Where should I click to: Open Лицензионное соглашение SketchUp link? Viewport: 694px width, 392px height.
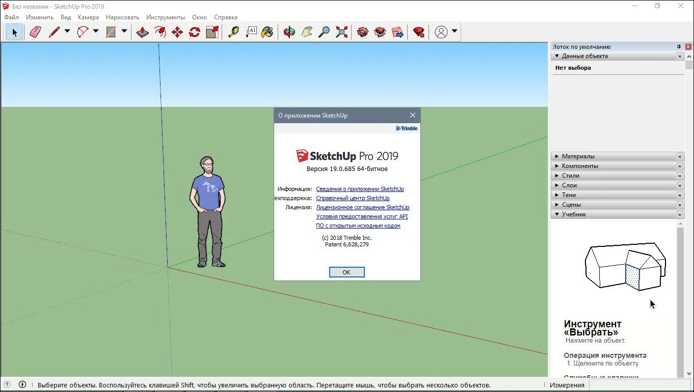[363, 207]
